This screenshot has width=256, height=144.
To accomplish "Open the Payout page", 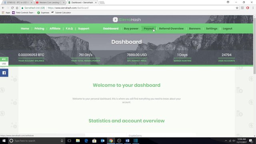I will pos(148,28).
